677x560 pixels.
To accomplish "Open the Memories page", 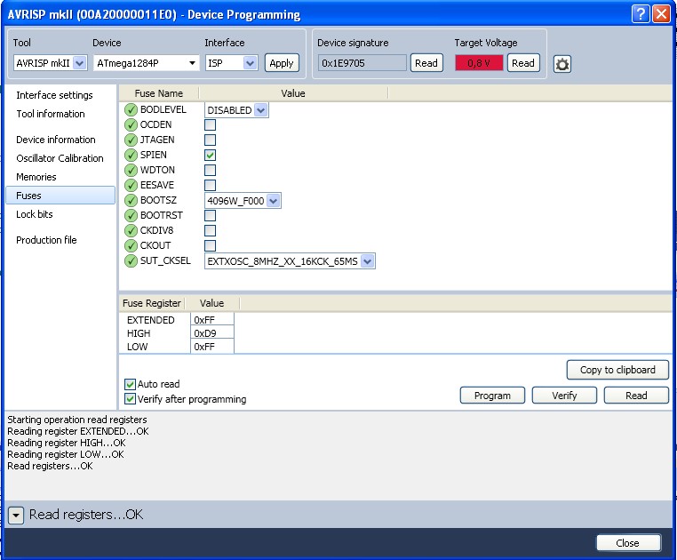I will [36, 177].
